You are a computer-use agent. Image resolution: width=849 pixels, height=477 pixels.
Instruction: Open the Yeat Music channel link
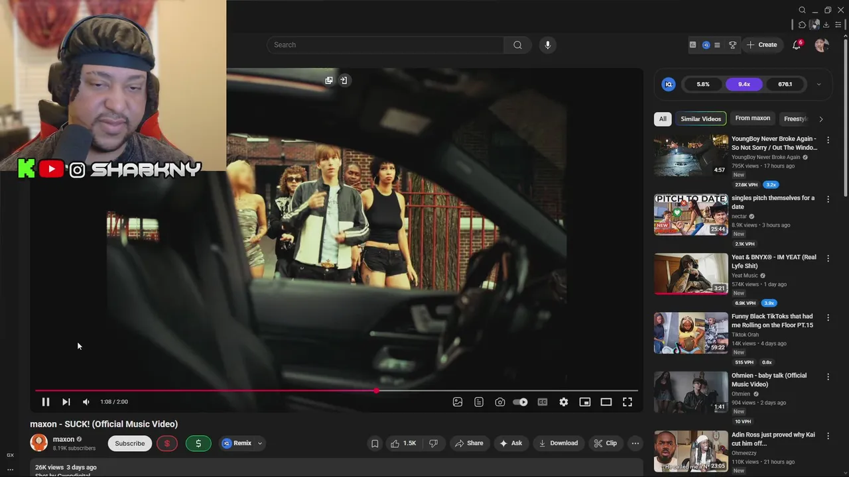pyautogui.click(x=745, y=276)
